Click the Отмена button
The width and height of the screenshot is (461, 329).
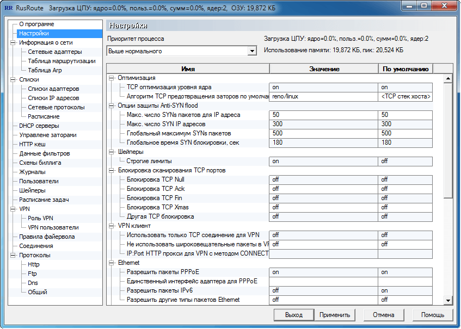coord(384,315)
